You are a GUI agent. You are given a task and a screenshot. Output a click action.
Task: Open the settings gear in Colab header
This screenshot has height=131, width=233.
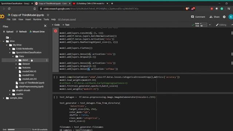point(224,17)
